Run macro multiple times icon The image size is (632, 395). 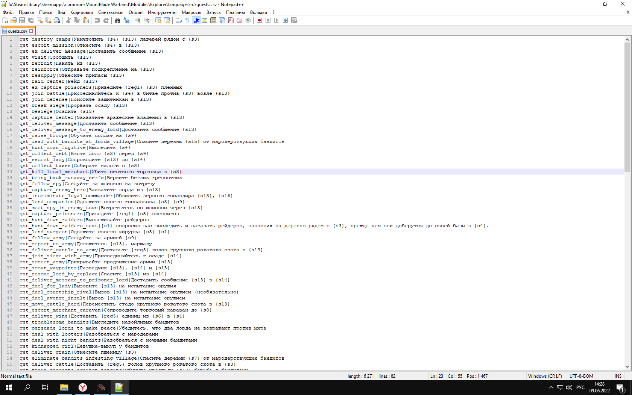[x=286, y=20]
